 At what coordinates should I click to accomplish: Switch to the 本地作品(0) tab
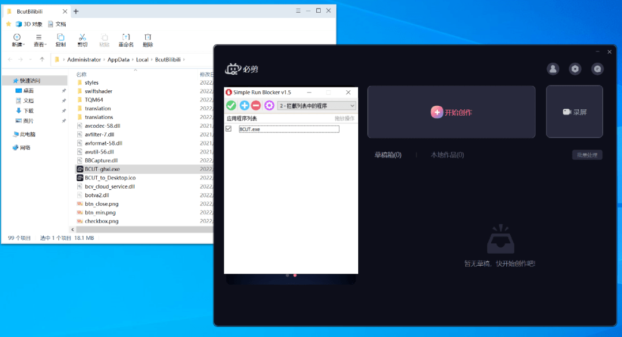(447, 155)
